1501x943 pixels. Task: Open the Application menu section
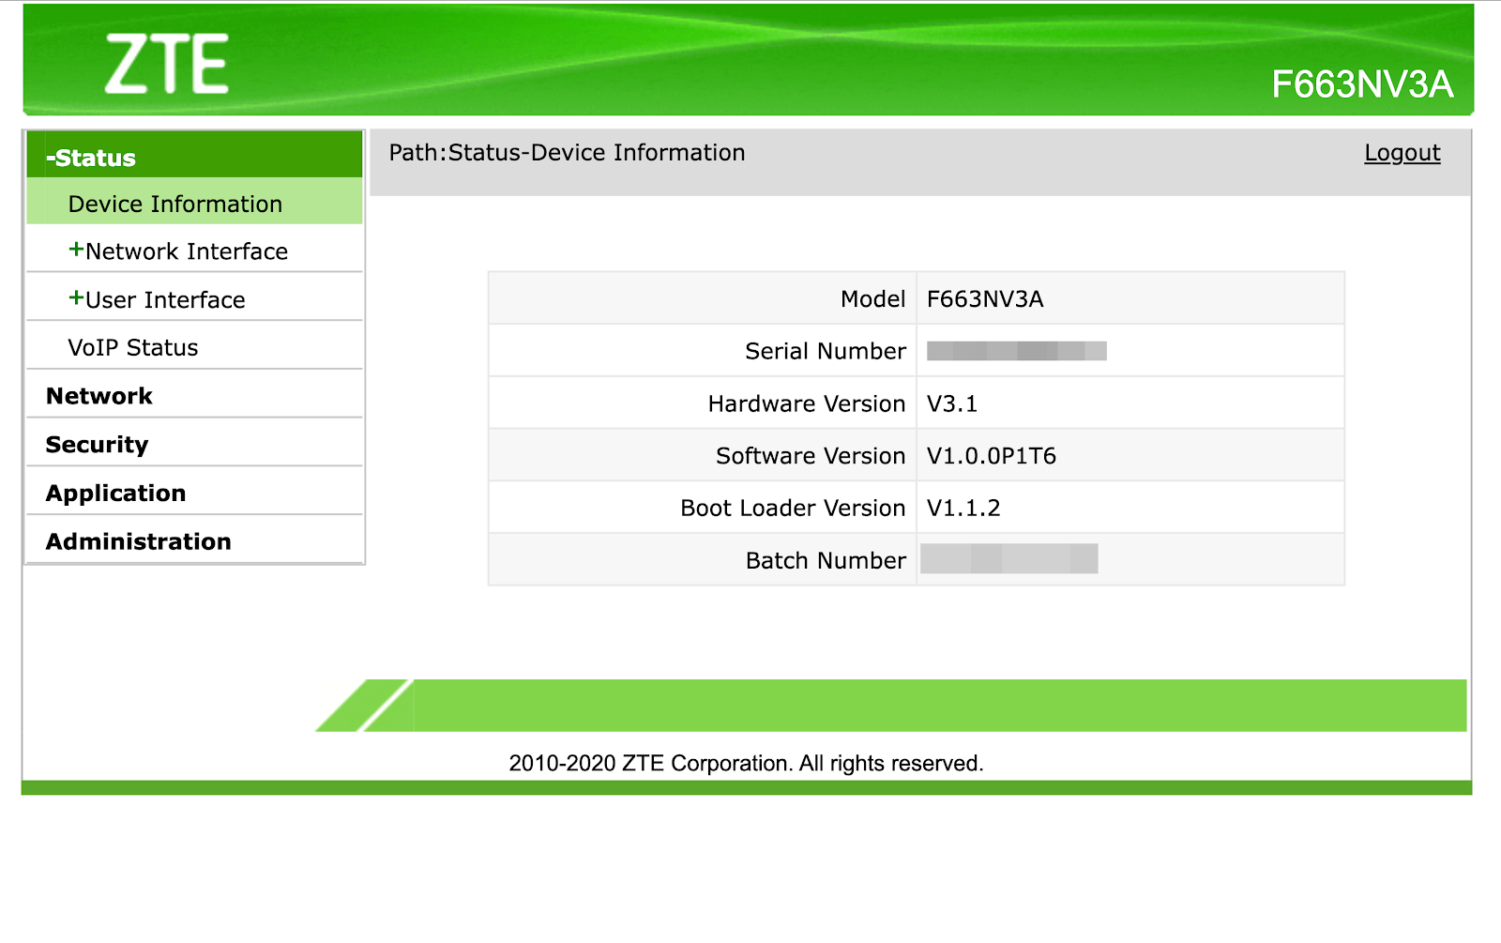(x=115, y=494)
